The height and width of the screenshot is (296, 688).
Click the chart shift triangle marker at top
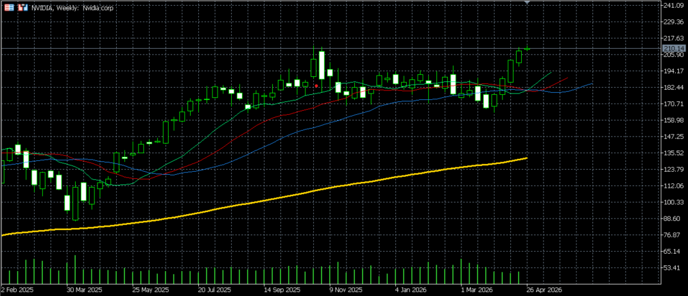pos(527,3)
